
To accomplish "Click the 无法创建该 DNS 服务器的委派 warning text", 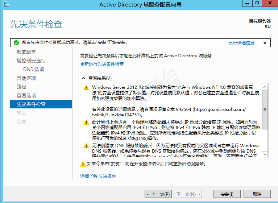I will pos(176,151).
